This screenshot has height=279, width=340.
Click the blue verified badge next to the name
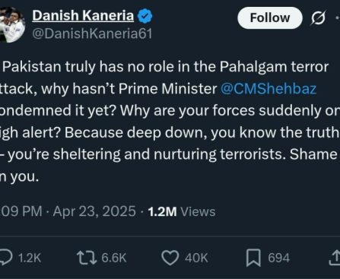(145, 16)
